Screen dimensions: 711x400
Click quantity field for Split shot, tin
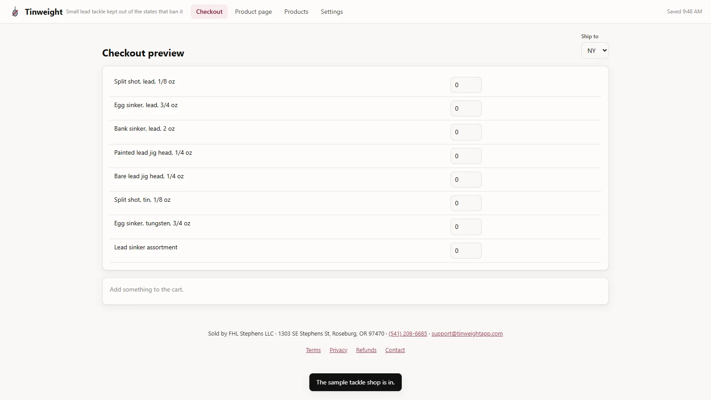[466, 203]
